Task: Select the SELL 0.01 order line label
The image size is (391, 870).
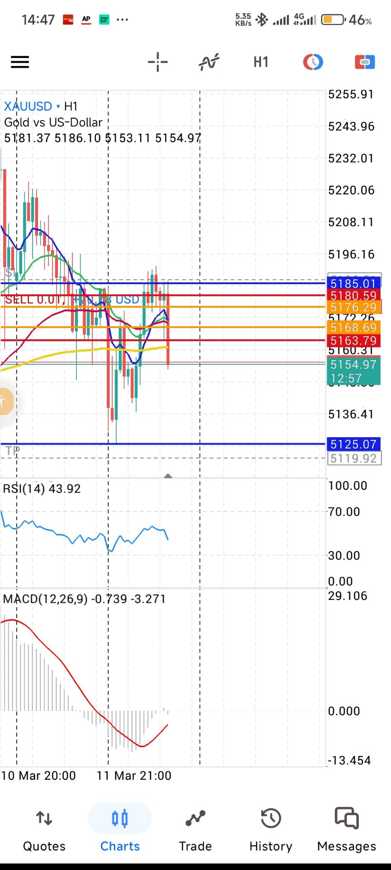Action: (x=33, y=300)
